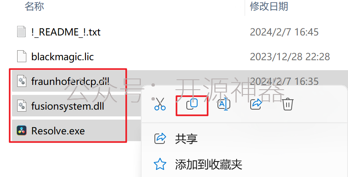Click the Delete trash can icon
Image resolution: width=348 pixels, height=177 pixels.
click(x=288, y=104)
